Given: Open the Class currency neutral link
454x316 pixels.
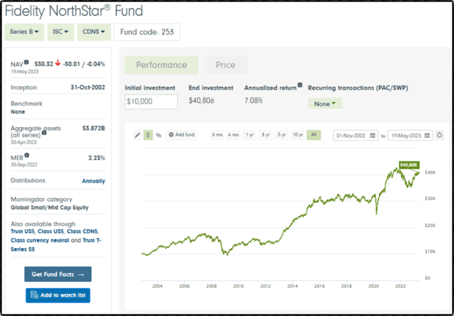Looking at the screenshot, I should (40, 240).
